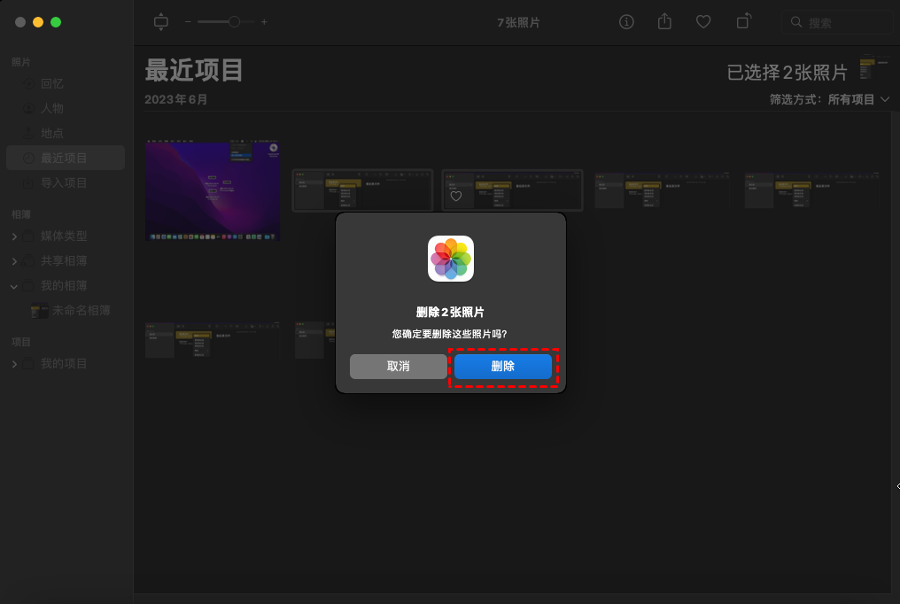
Task: Click the heart badge on selected photo
Action: (455, 197)
